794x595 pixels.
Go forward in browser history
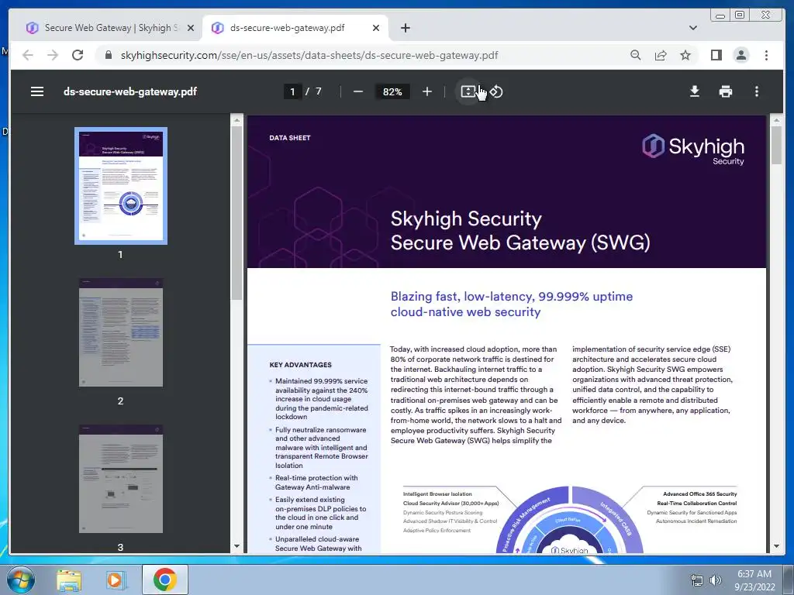53,55
